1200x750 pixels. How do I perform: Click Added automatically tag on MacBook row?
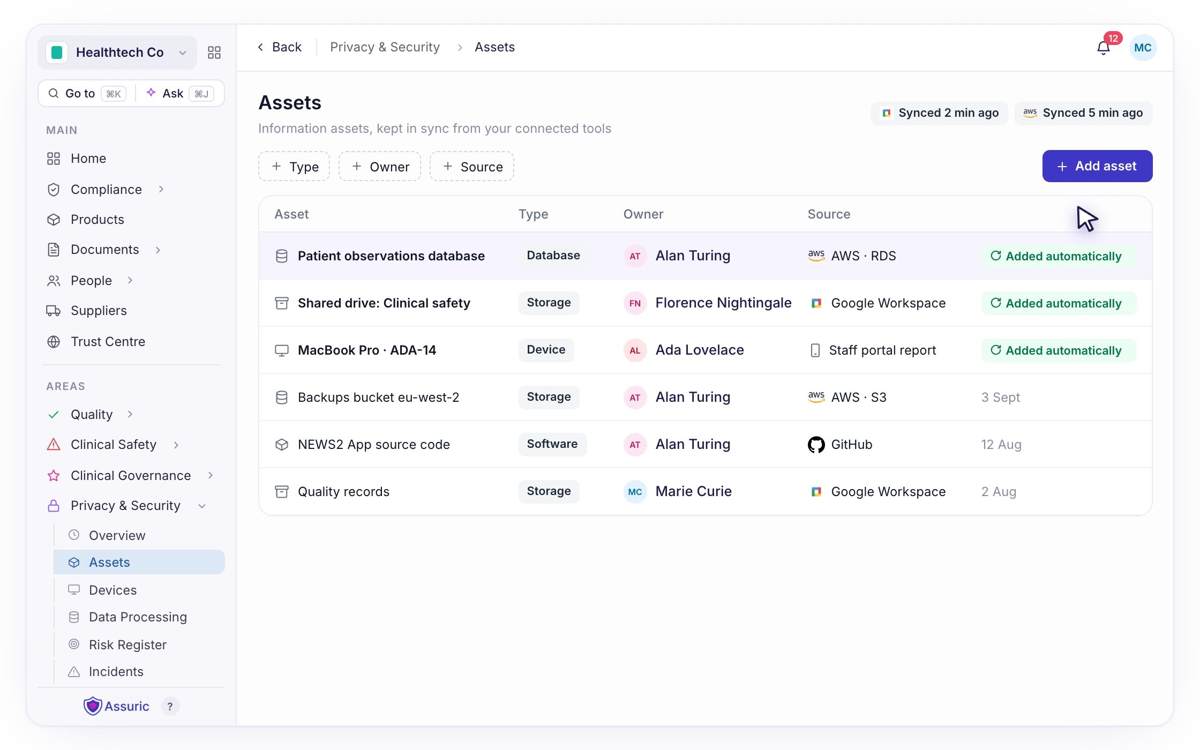[1059, 350]
